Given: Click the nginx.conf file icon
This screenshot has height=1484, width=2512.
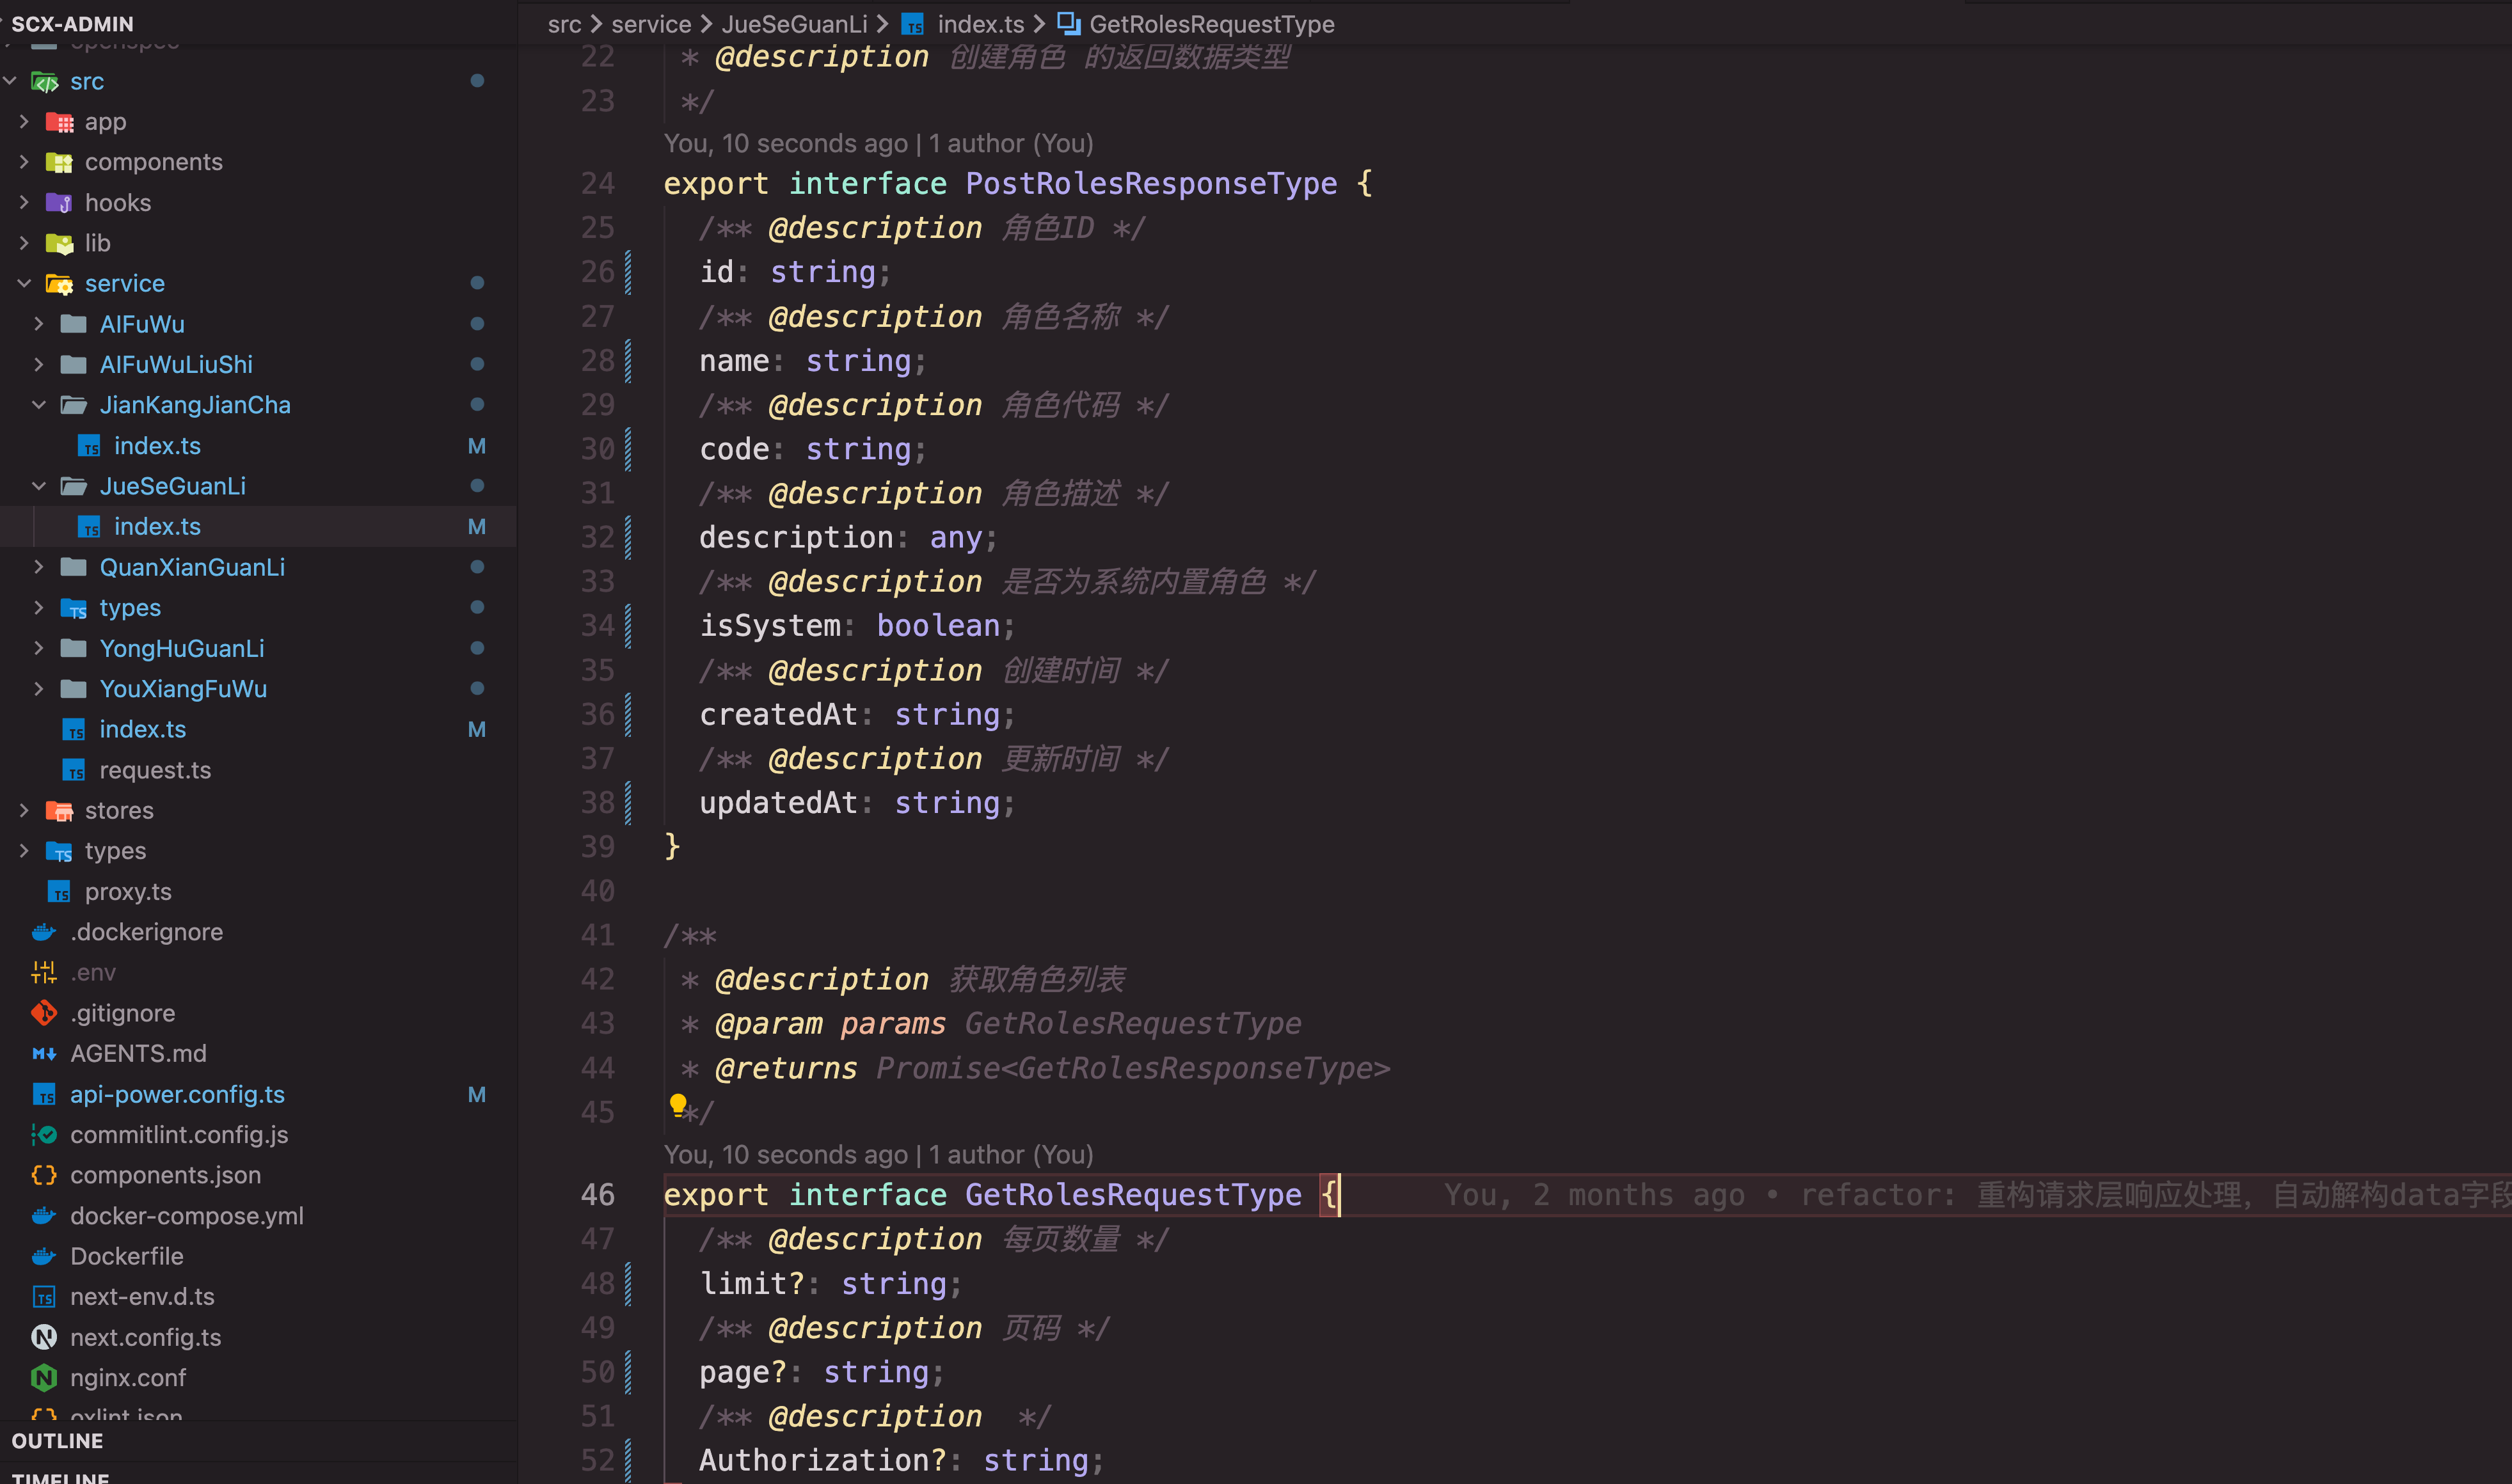Looking at the screenshot, I should pyautogui.click(x=44, y=1377).
